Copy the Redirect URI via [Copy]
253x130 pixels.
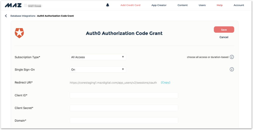(166, 83)
